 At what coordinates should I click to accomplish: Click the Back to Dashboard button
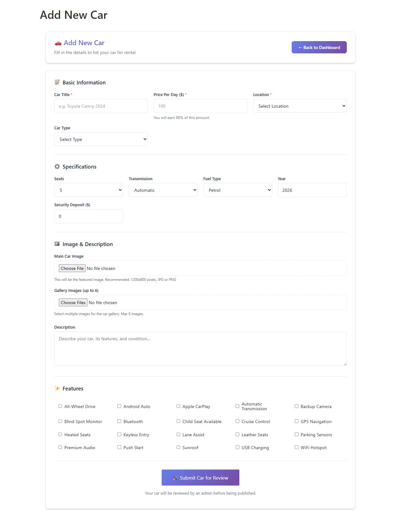[x=319, y=47]
